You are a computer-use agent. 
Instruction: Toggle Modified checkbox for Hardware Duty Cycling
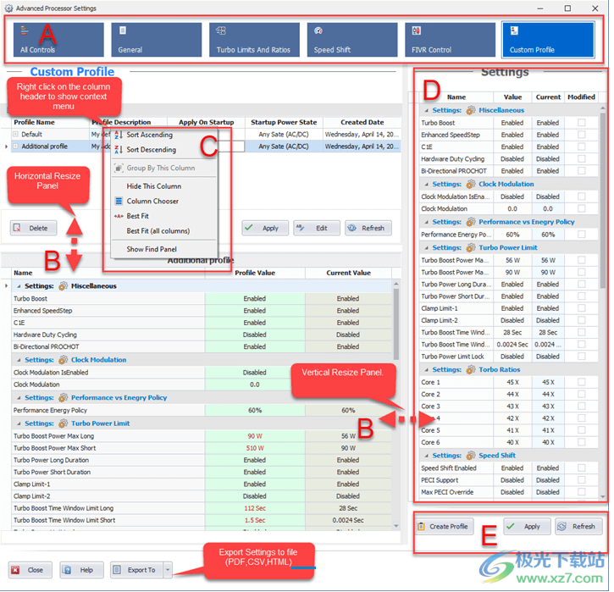pos(582,159)
